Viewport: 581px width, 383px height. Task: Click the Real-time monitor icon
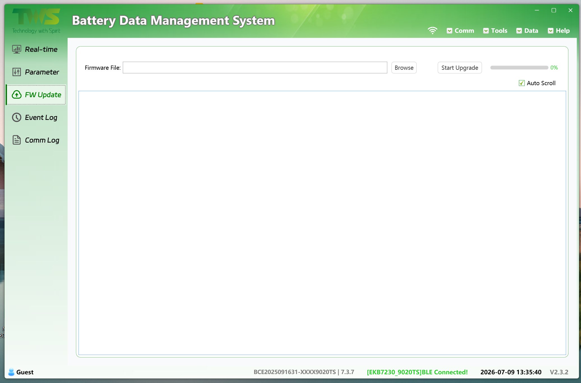tap(17, 49)
